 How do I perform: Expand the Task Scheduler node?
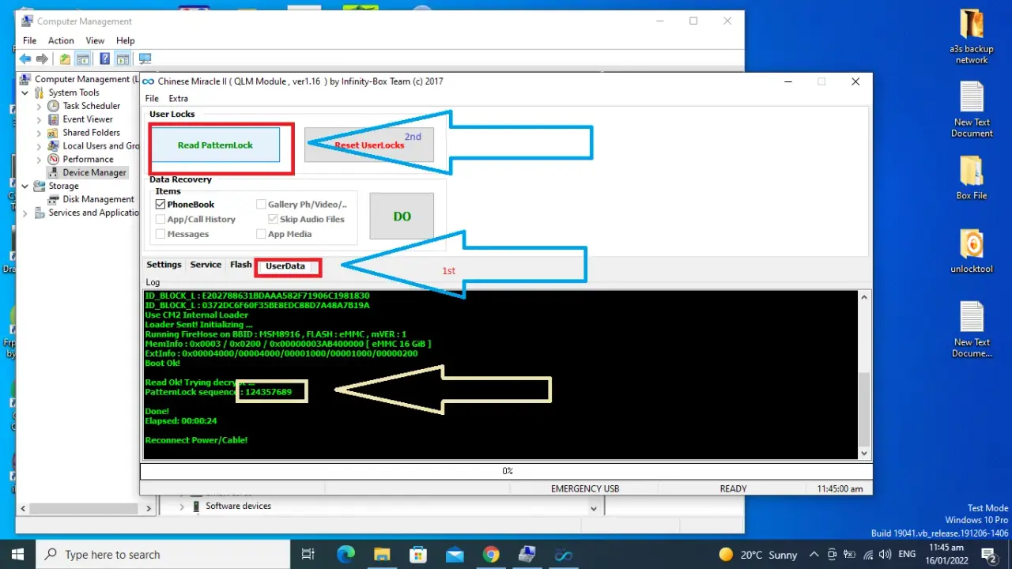[x=39, y=106]
